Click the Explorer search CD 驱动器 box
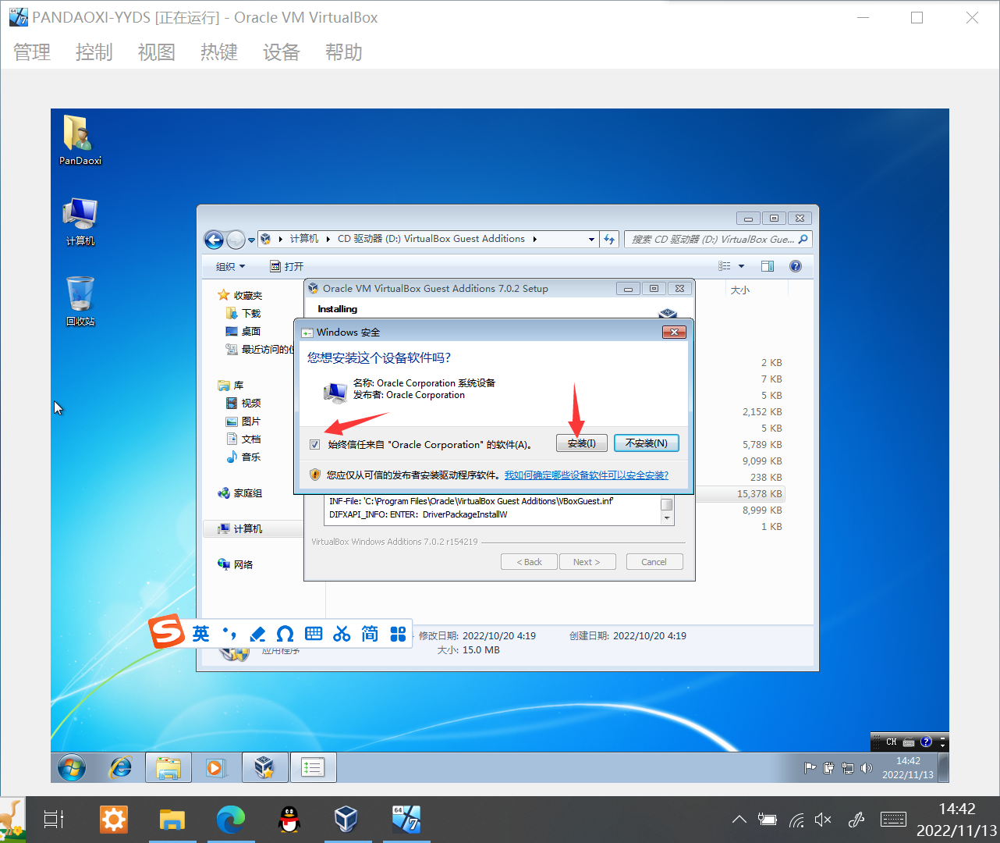1000x843 pixels. [718, 240]
